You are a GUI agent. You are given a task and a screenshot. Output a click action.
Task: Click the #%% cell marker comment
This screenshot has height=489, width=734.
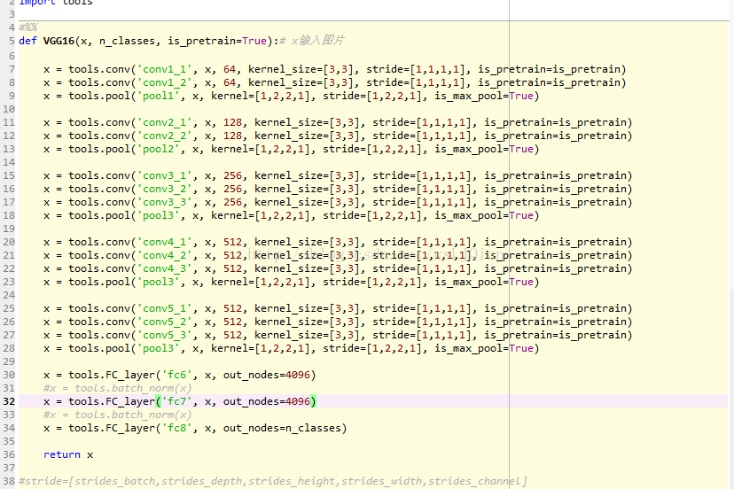pyautogui.click(x=28, y=27)
